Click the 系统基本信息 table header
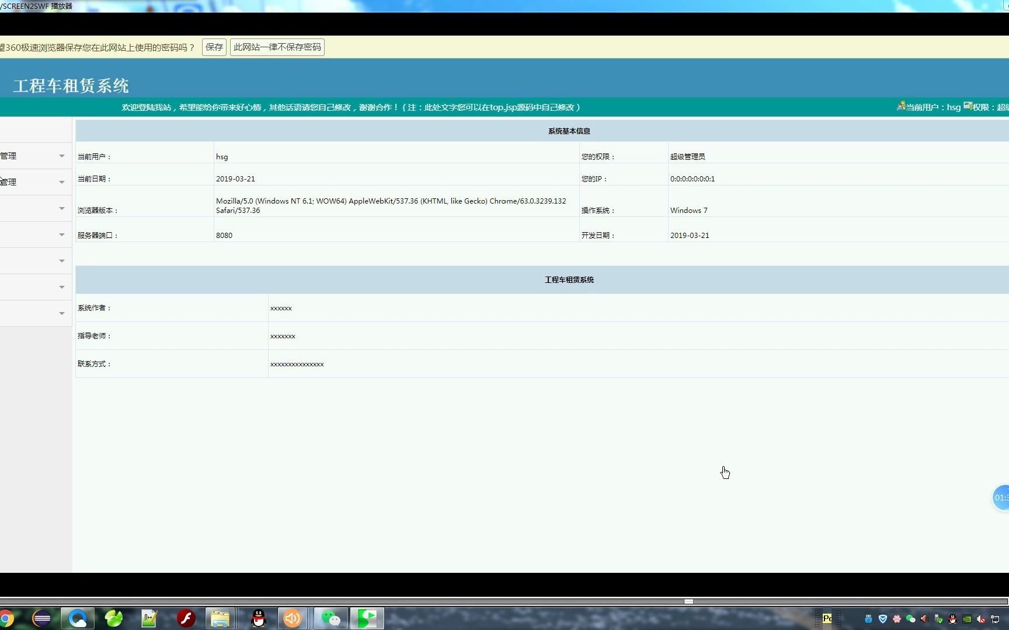The width and height of the screenshot is (1009, 630). pyautogui.click(x=569, y=131)
